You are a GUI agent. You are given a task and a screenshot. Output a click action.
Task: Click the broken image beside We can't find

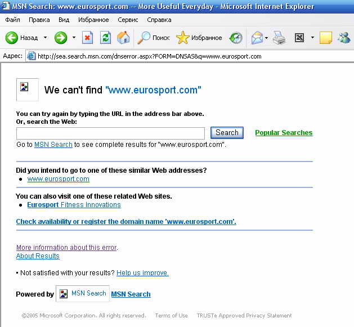(x=28, y=89)
